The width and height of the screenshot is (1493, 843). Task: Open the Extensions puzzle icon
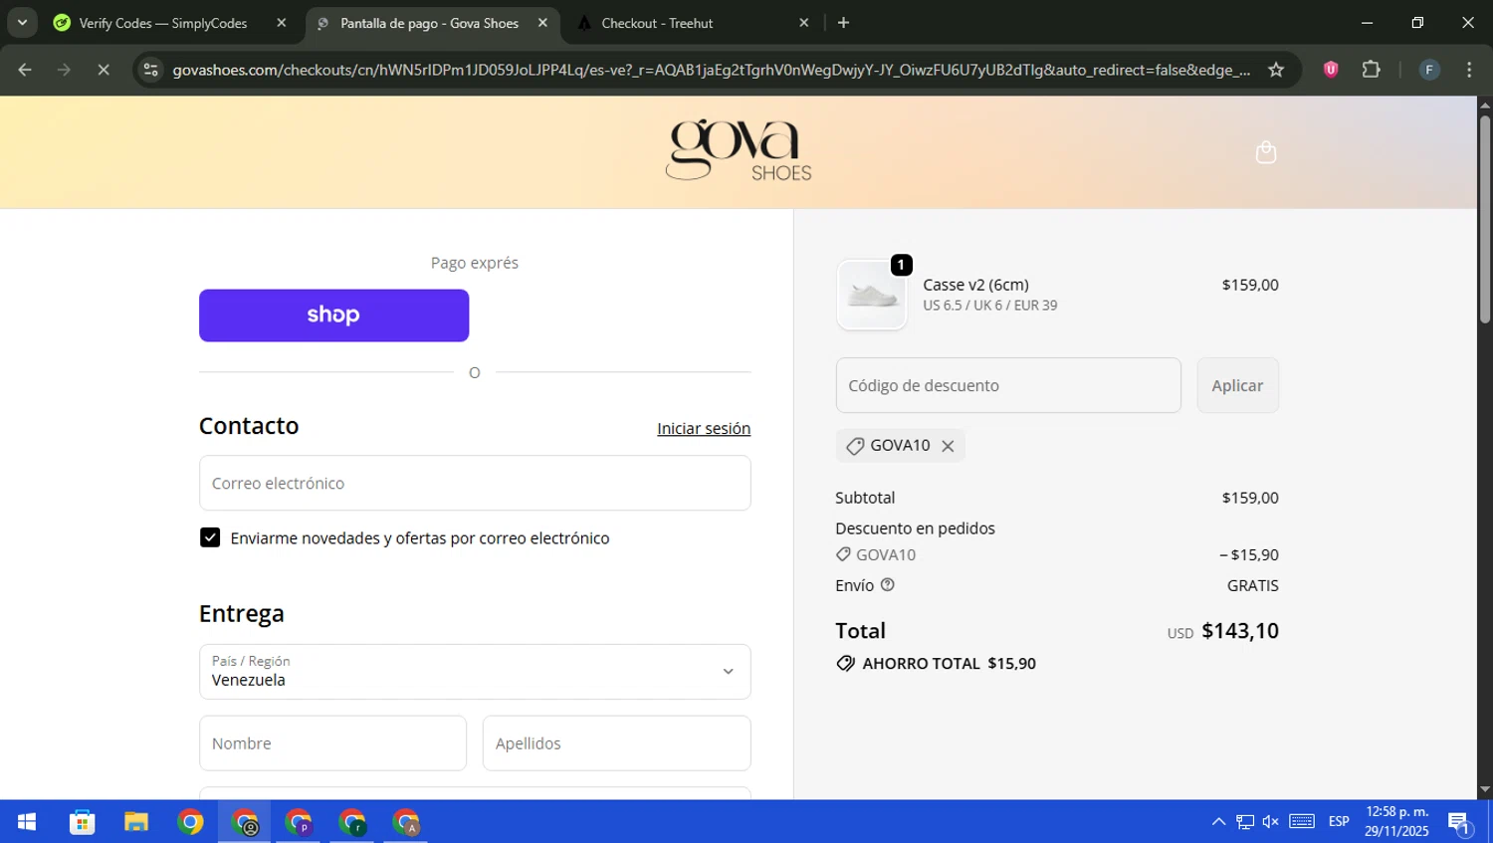(x=1372, y=70)
